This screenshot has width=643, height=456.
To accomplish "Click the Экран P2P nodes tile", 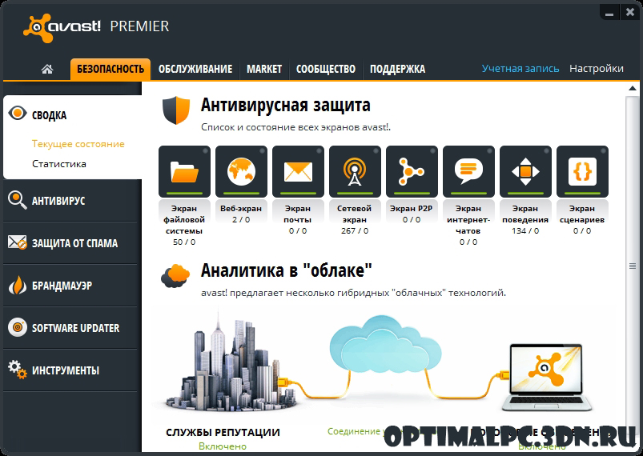I will [x=412, y=171].
